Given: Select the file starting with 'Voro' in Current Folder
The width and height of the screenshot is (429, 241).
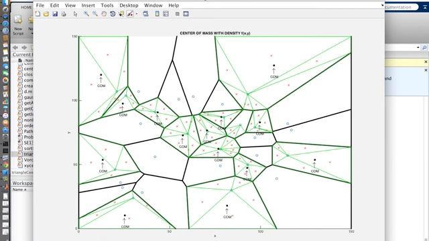Looking at the screenshot, I should point(25,160).
